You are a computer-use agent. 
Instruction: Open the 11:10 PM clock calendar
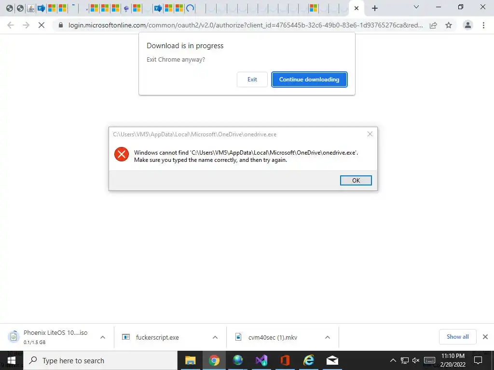tap(453, 360)
